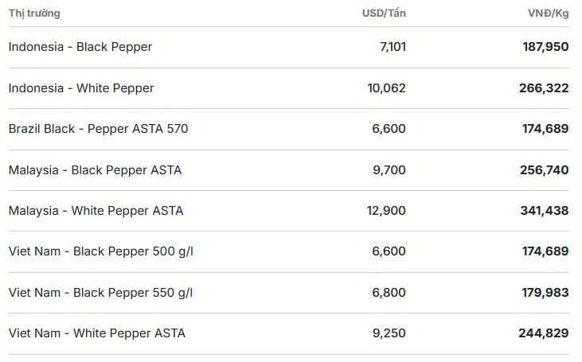This screenshot has height=362, width=582.
Task: Click the USD/Tấn column header
Action: click(x=384, y=14)
